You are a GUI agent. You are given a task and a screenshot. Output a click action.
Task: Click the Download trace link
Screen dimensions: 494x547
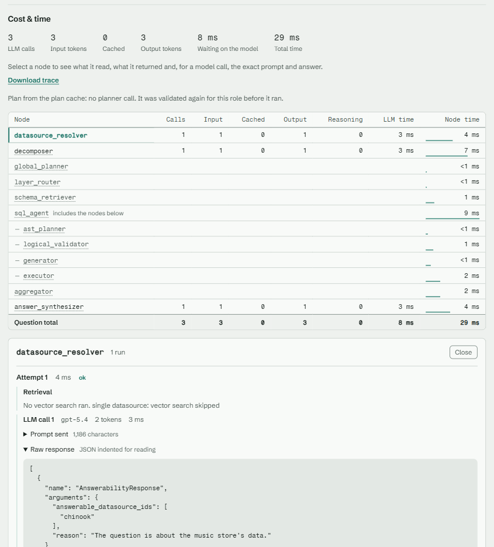pyautogui.click(x=33, y=80)
